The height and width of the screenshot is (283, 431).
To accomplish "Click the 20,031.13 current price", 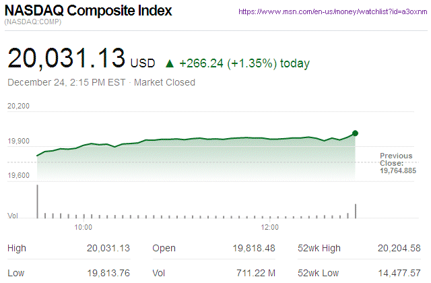I will [x=66, y=59].
